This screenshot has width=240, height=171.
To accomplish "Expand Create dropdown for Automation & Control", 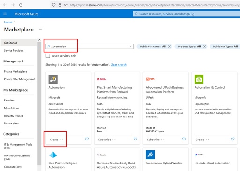I will [202, 140].
